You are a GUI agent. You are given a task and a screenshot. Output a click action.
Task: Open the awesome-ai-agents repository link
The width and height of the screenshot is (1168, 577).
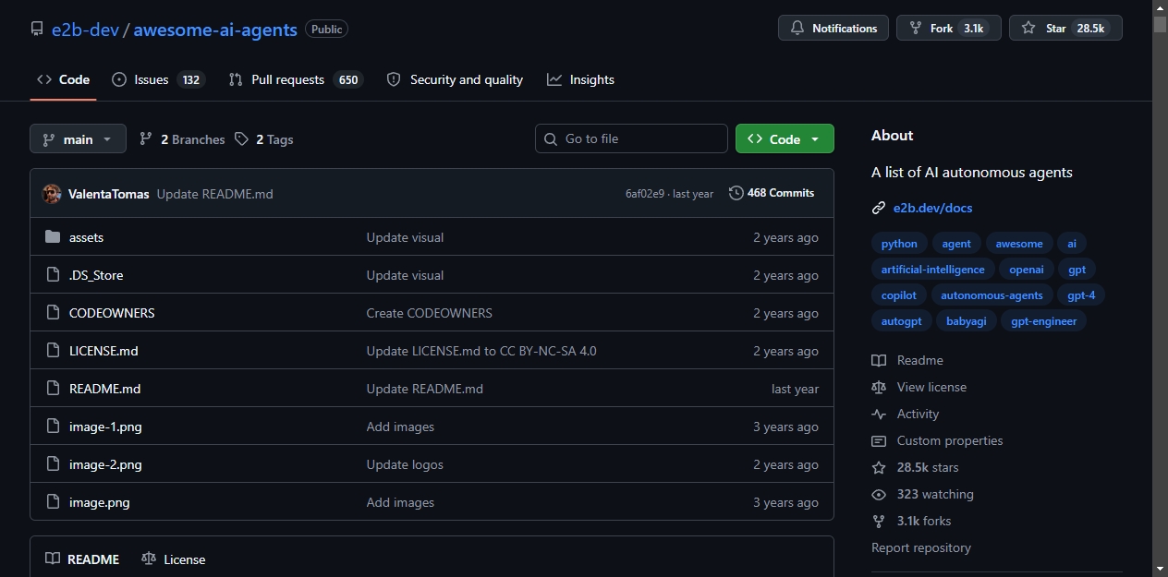click(x=215, y=29)
